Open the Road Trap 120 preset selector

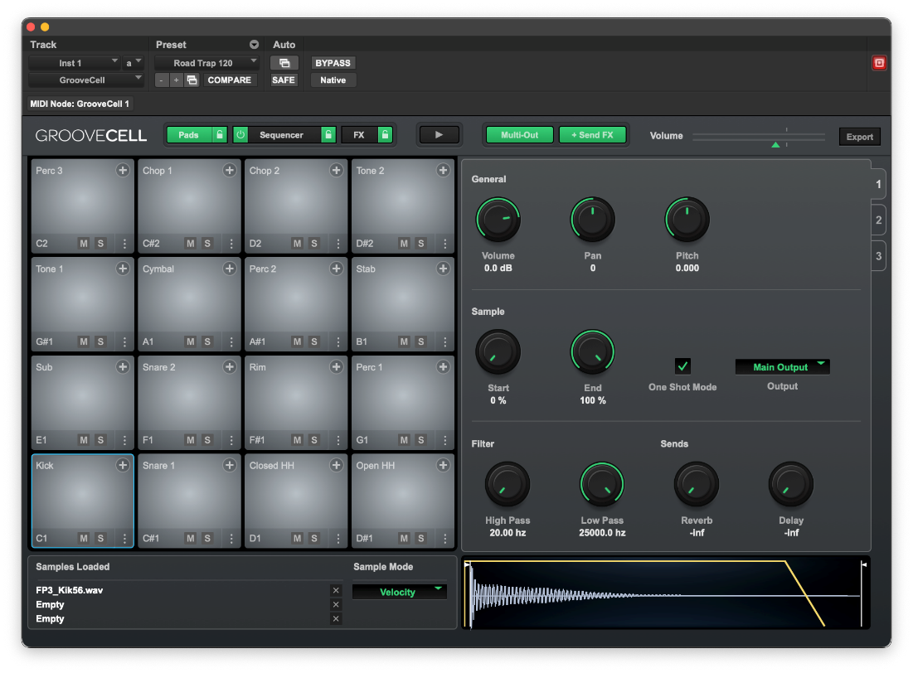point(206,62)
